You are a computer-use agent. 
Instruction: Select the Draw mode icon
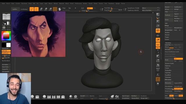tap(36, 9)
